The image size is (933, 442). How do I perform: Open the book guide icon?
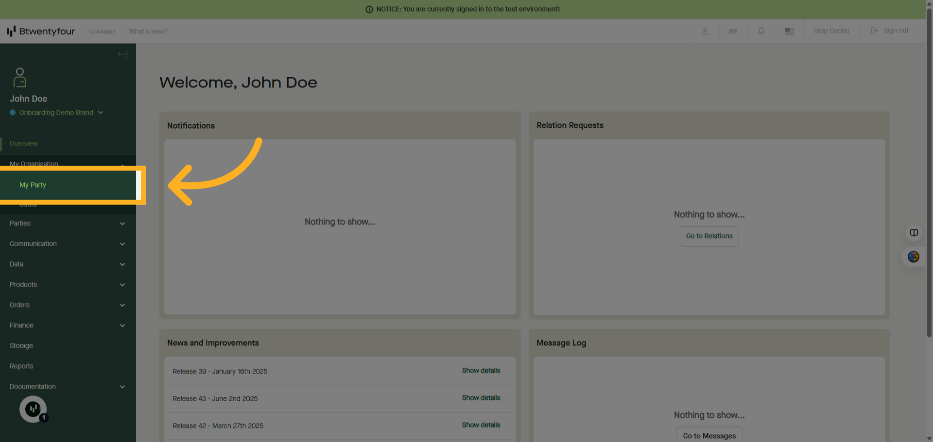coord(914,233)
